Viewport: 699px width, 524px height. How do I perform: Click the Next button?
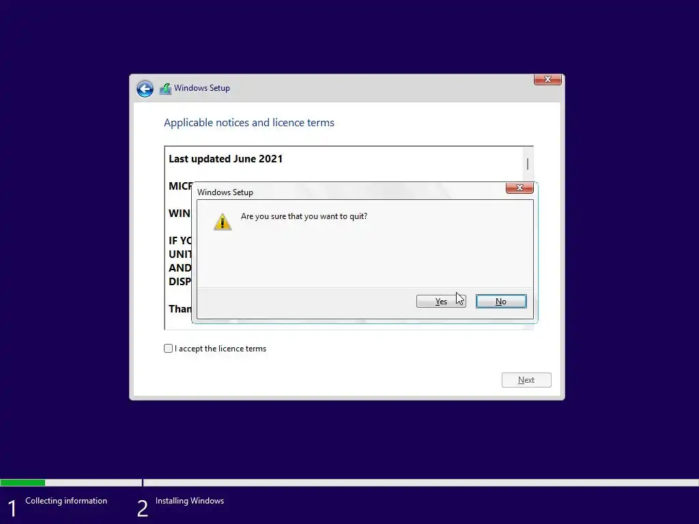[x=526, y=380]
